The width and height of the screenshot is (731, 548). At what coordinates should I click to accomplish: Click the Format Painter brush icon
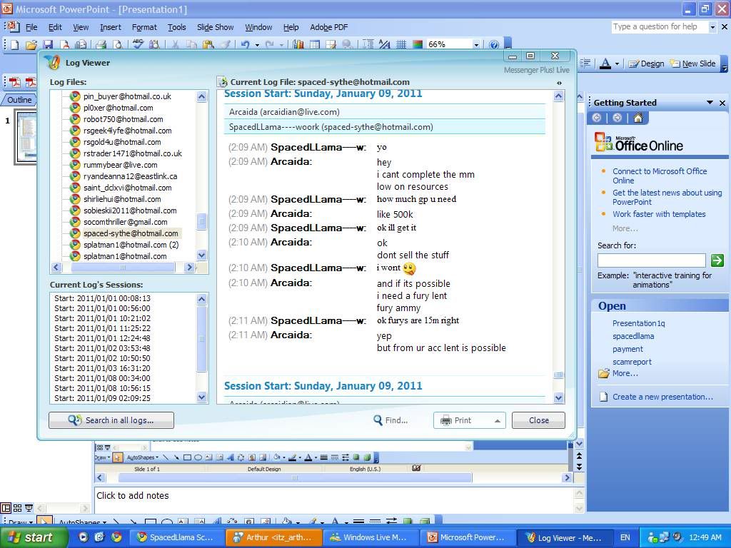pyautogui.click(x=225, y=45)
